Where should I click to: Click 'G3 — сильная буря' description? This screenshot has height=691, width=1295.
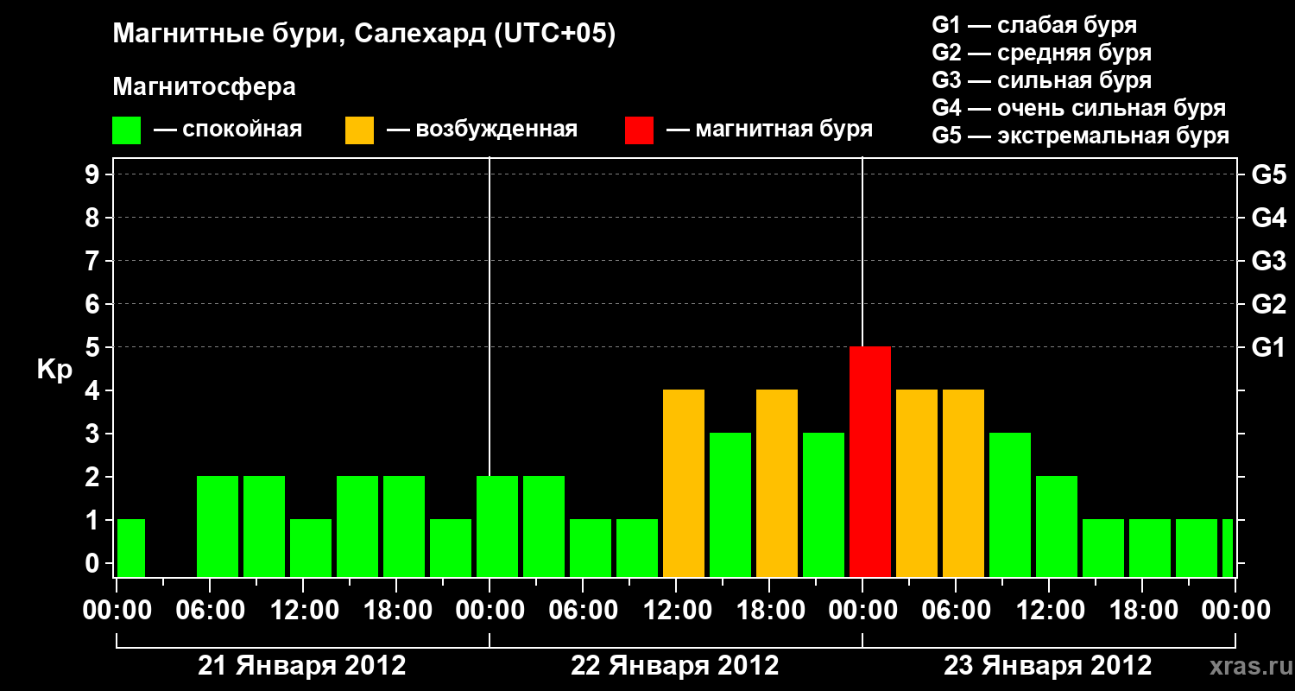pos(1042,80)
